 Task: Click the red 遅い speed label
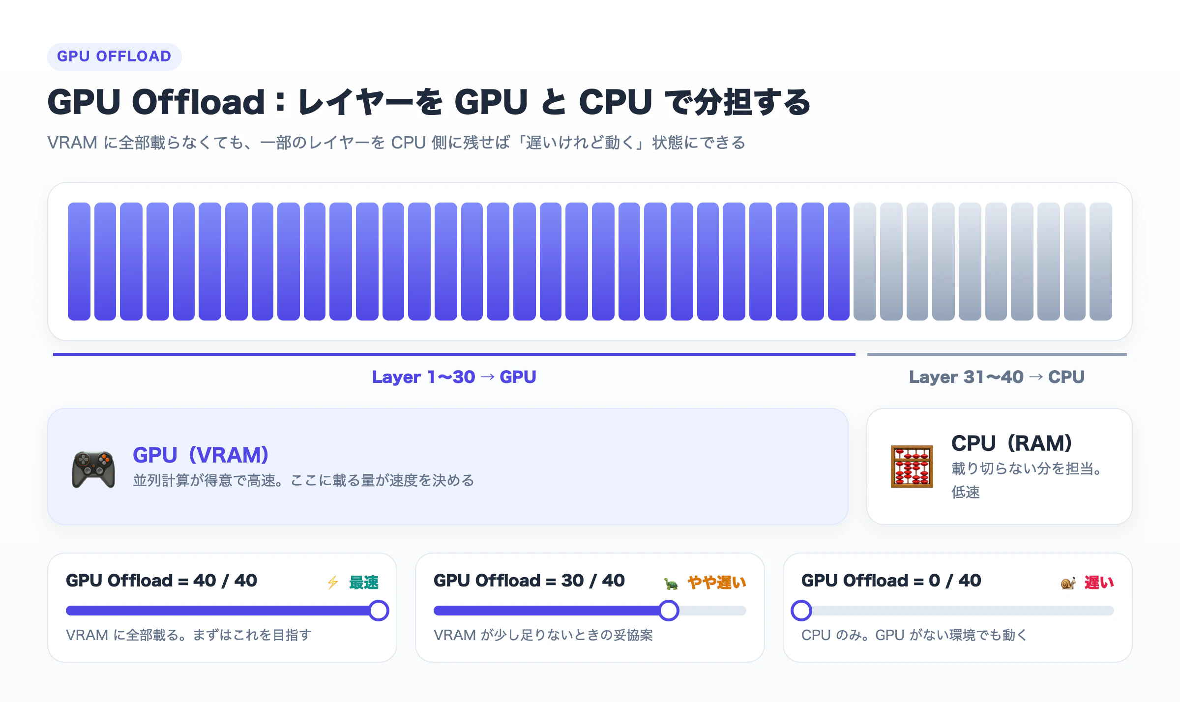pos(1099,583)
